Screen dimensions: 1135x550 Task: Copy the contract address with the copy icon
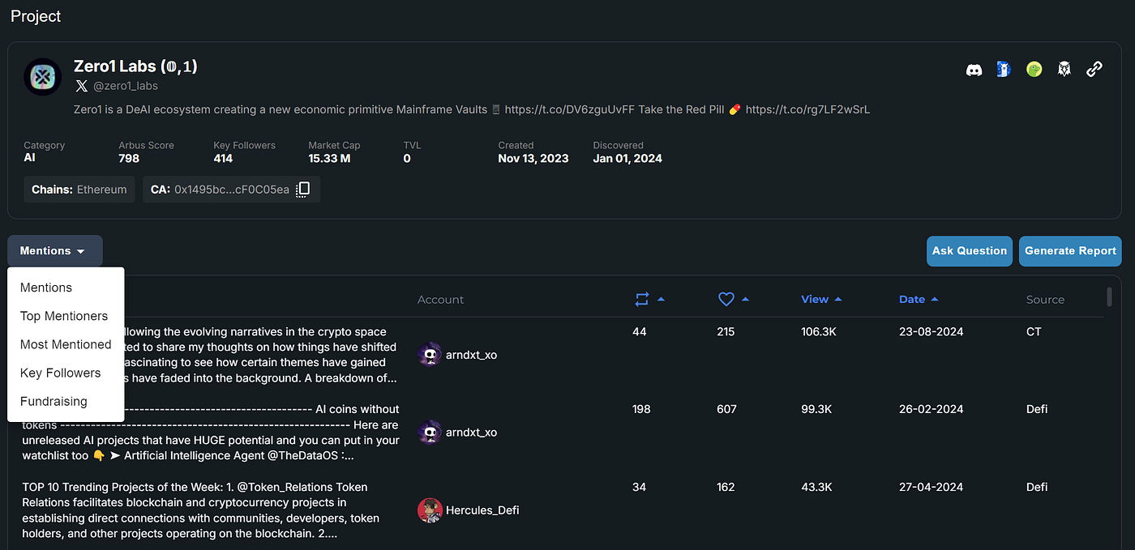[x=303, y=190]
